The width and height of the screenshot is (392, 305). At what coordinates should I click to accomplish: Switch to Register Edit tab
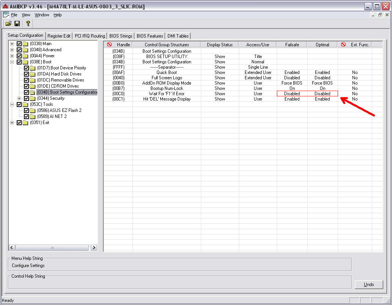coord(59,36)
